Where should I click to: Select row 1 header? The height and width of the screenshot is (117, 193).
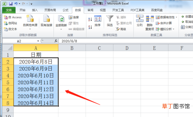(x=8, y=54)
